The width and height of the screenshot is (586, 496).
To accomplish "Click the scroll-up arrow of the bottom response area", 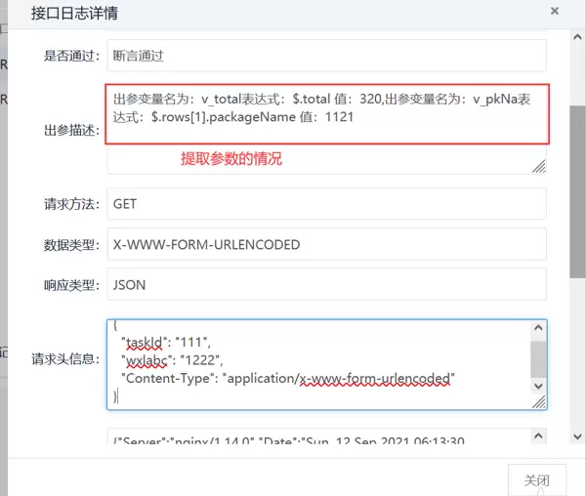I will coord(538,434).
